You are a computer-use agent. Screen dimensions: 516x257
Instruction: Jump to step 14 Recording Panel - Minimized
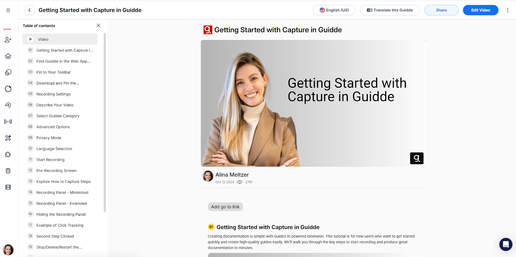tap(60, 193)
